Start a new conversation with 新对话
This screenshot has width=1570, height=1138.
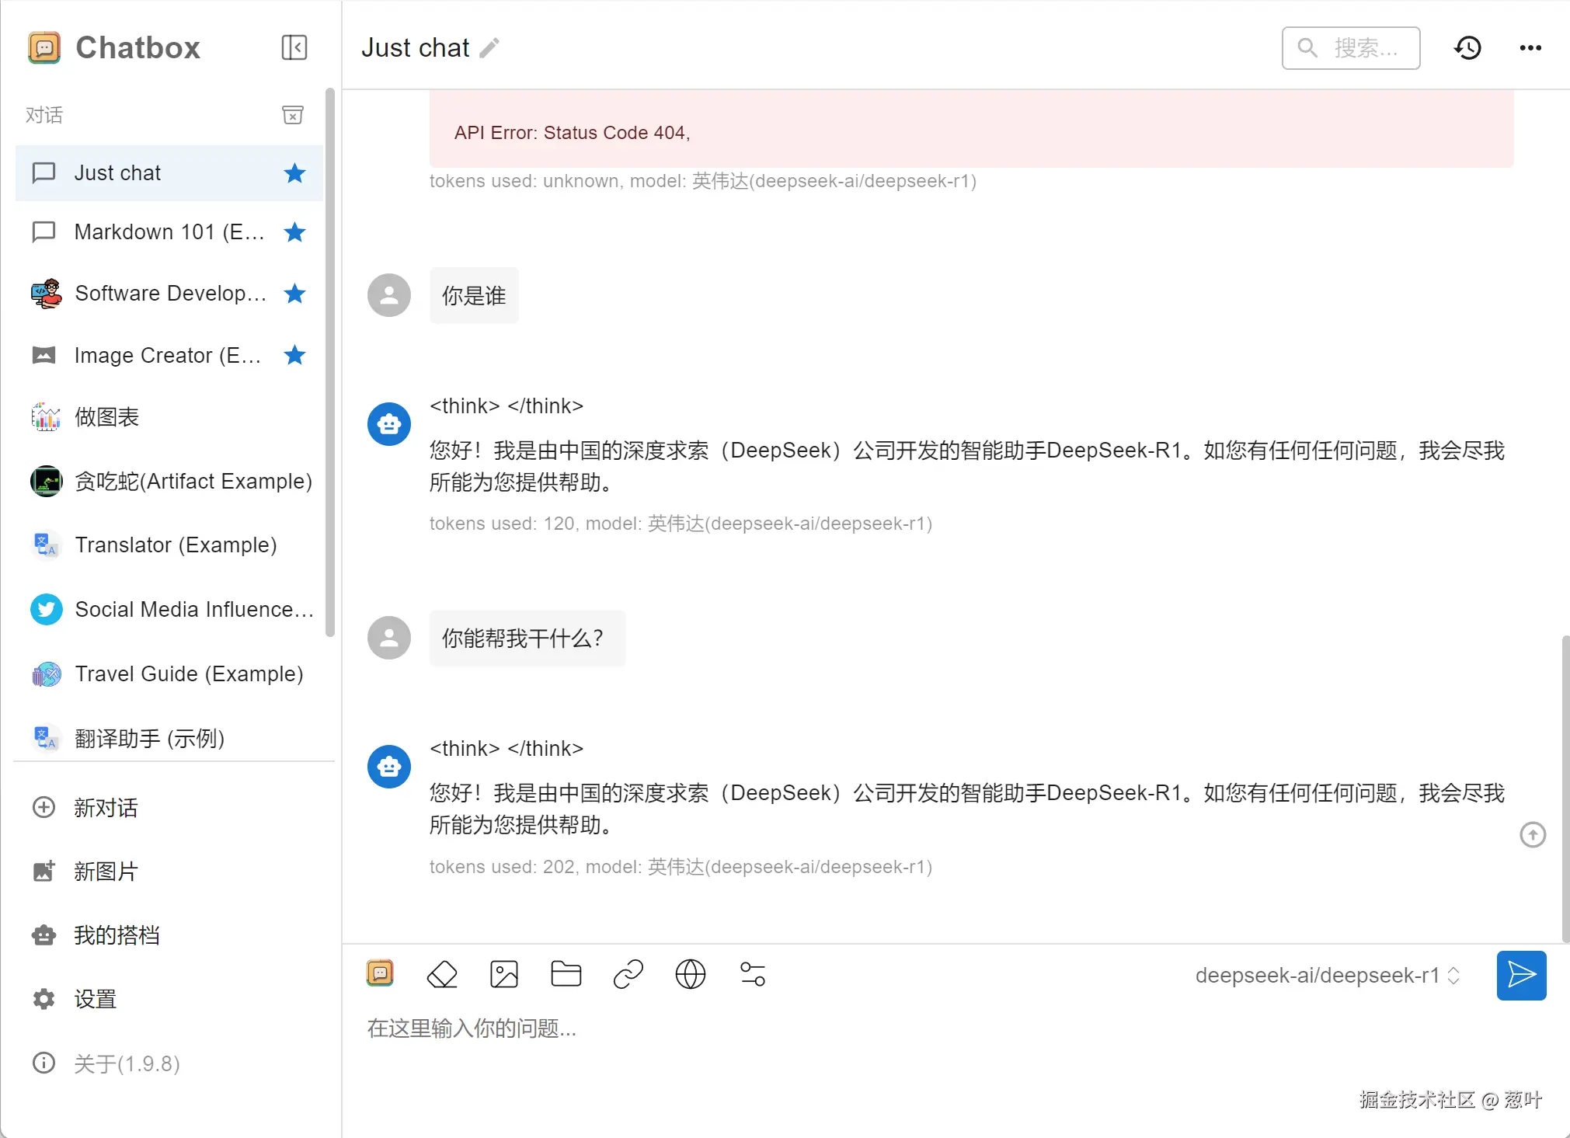[x=106, y=808]
